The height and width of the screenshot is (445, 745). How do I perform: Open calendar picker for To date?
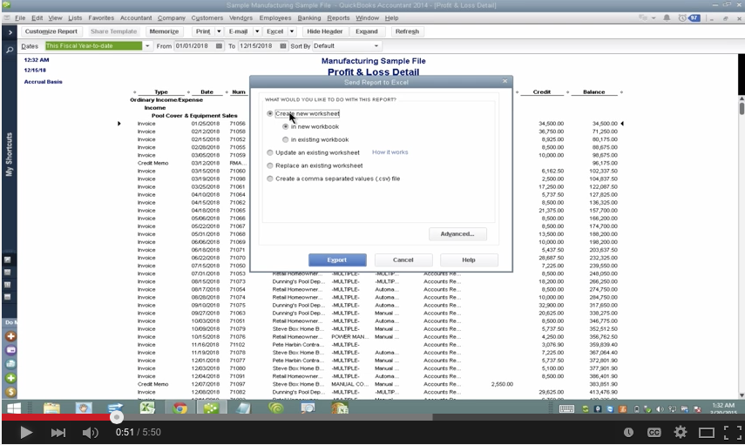(x=283, y=46)
